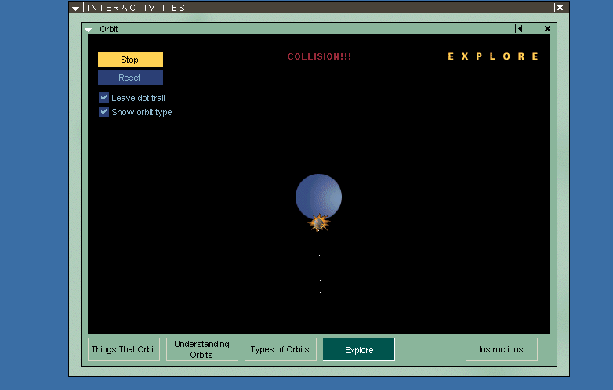The width and height of the screenshot is (613, 390).
Task: Click the Orbit panel title
Action: pos(109,29)
